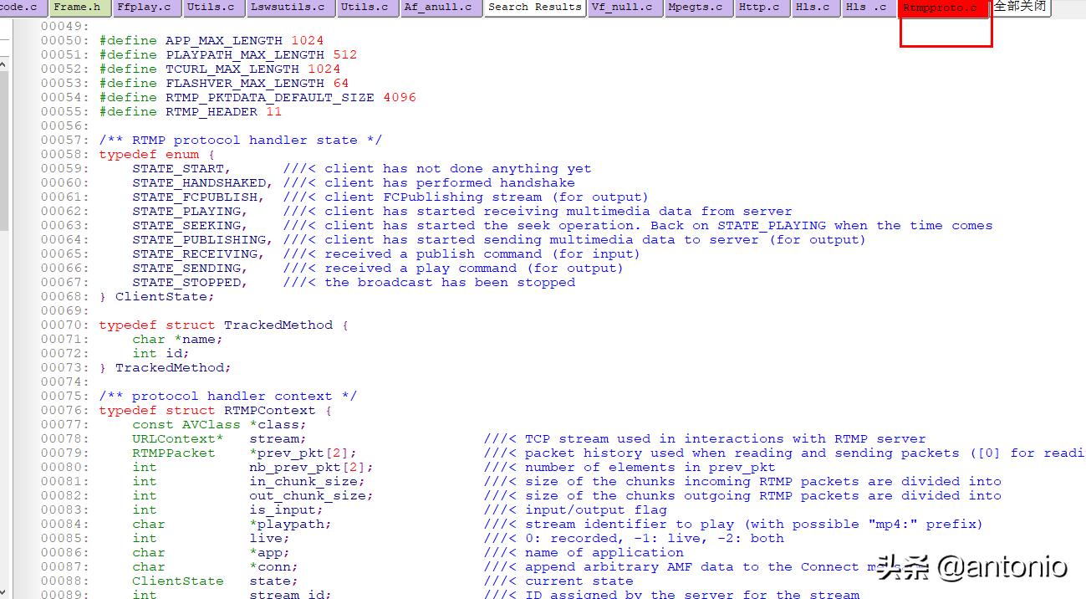Screen dimensions: 1086x599
Task: Click STATE_RECEIVING enum value
Action: click(195, 253)
